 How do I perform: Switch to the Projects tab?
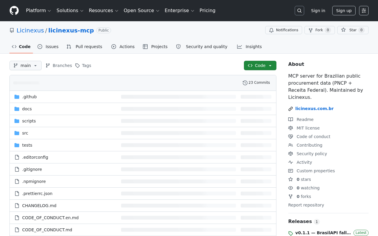pos(155,47)
